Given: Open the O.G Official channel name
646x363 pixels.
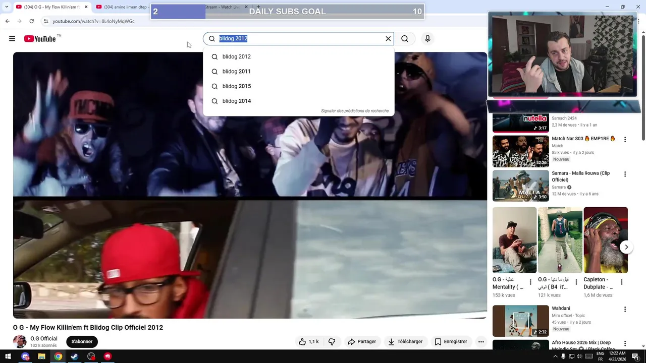Looking at the screenshot, I should (x=44, y=339).
